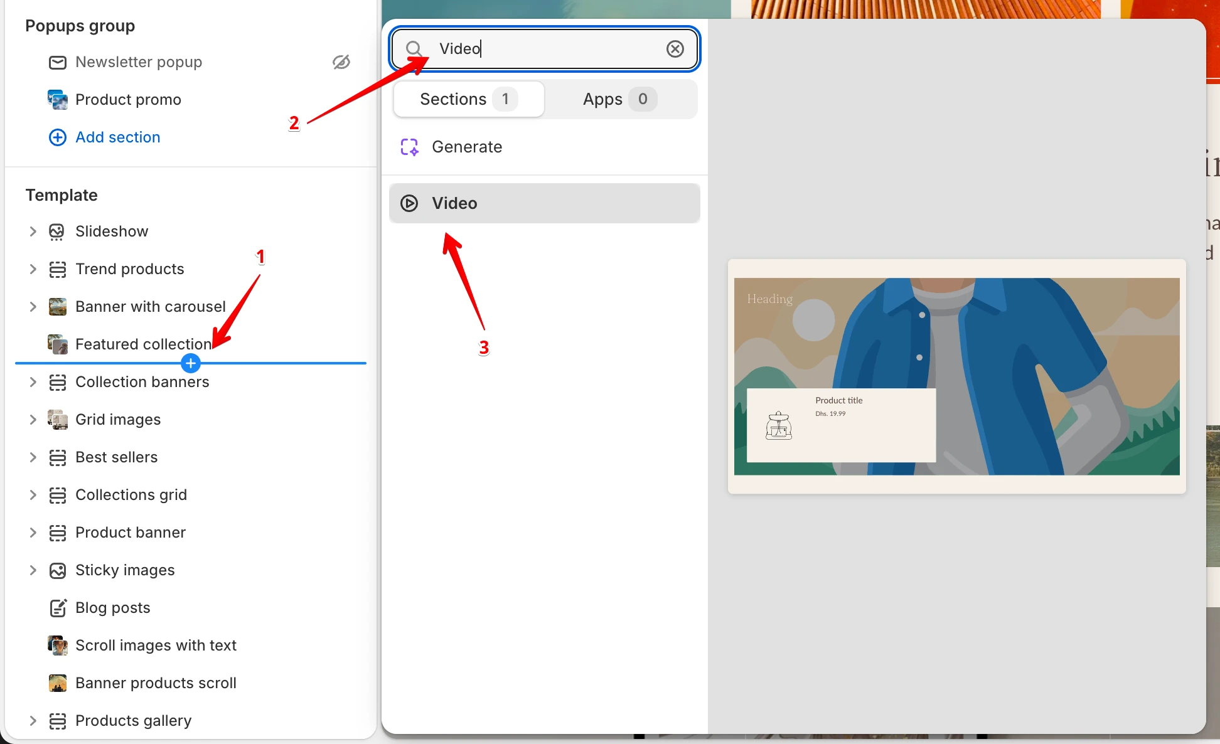Screen dimensions: 1220x744
Task: Click Banner with carousel thumbnail icon
Action: pyautogui.click(x=58, y=307)
